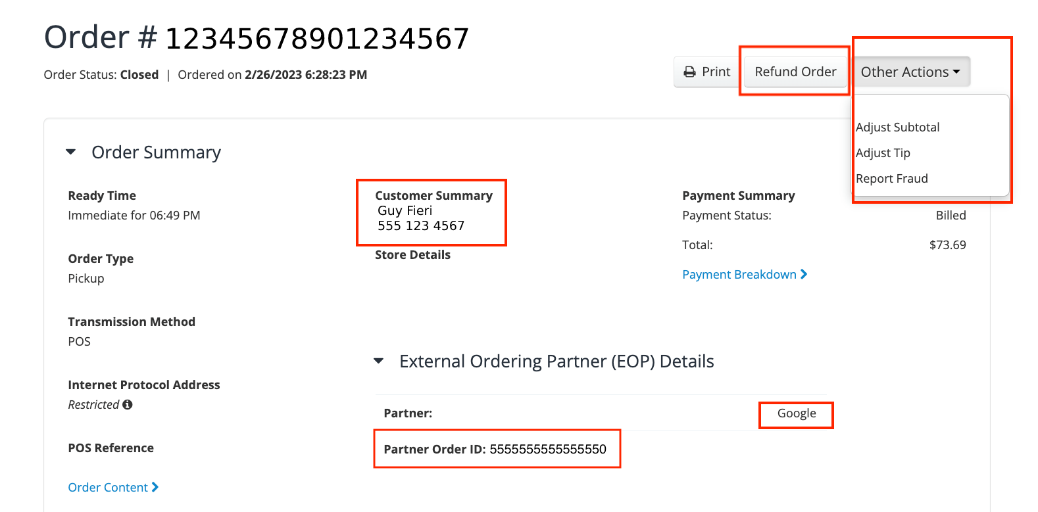The height and width of the screenshot is (512, 1038).
Task: Click the customer phone number
Action: tap(421, 226)
